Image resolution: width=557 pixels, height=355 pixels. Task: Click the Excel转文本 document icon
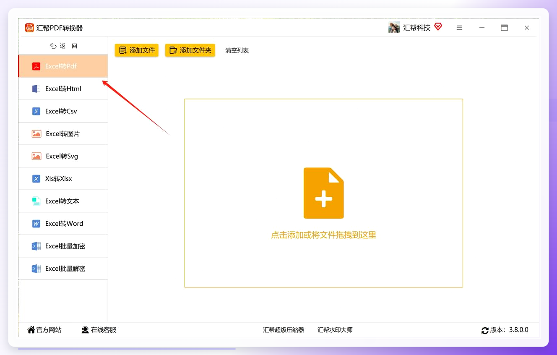click(x=36, y=201)
